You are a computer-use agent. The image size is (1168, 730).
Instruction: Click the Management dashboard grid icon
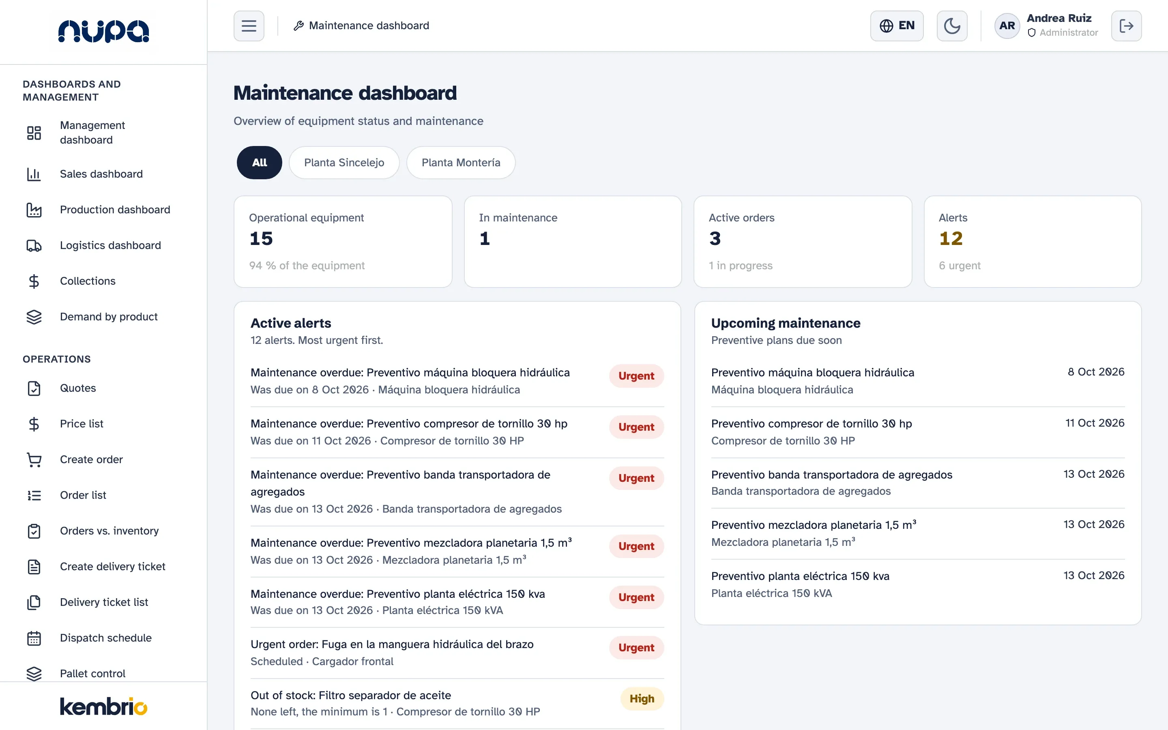coord(34,133)
